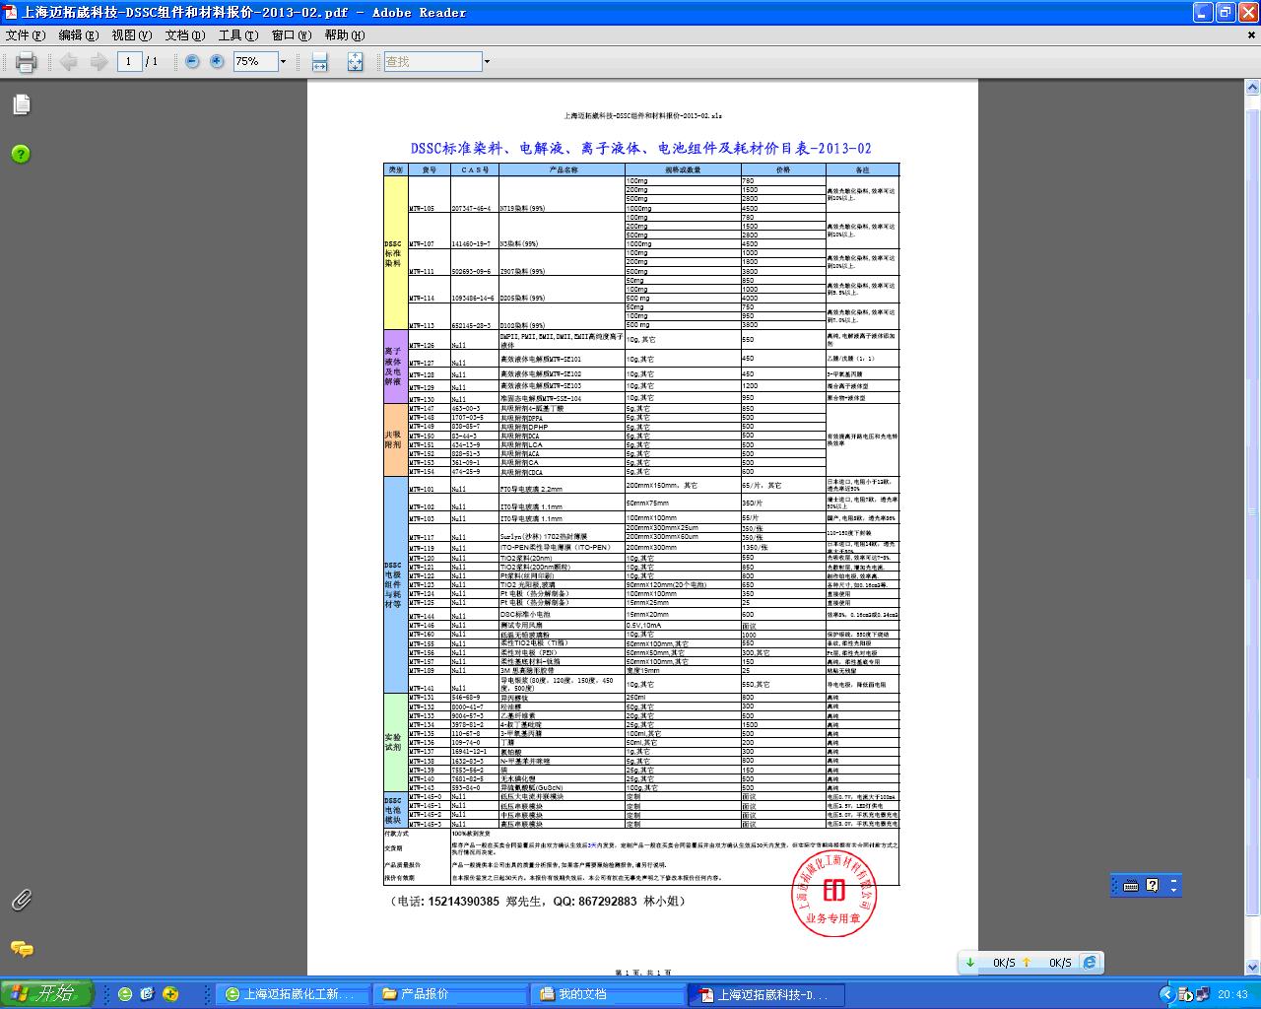The height and width of the screenshot is (1009, 1261).
Task: Open the Pages panel in left sidebar
Action: (x=21, y=104)
